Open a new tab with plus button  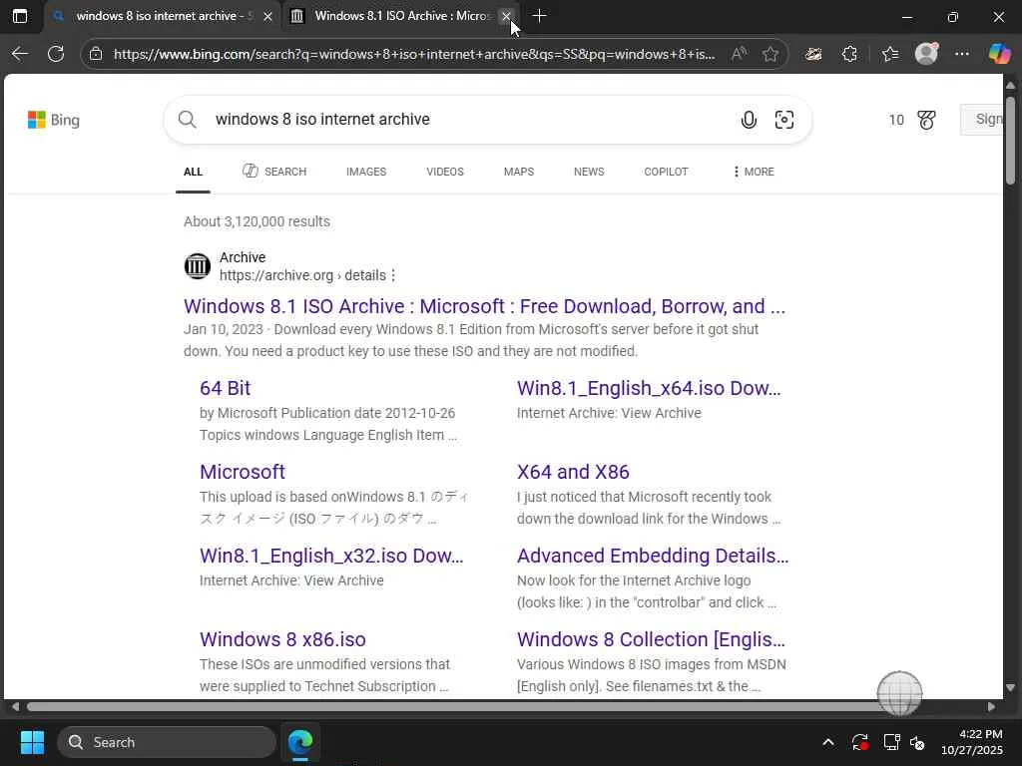(539, 16)
